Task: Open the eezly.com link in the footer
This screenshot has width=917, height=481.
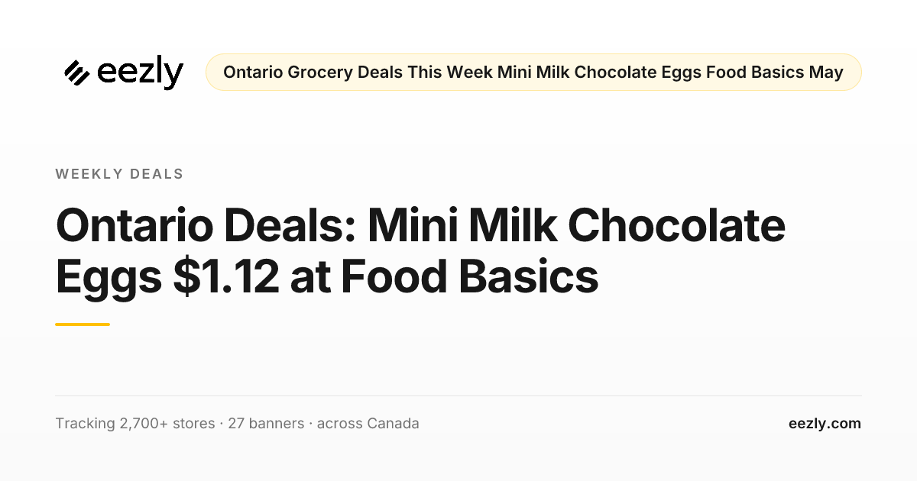Action: (x=825, y=423)
